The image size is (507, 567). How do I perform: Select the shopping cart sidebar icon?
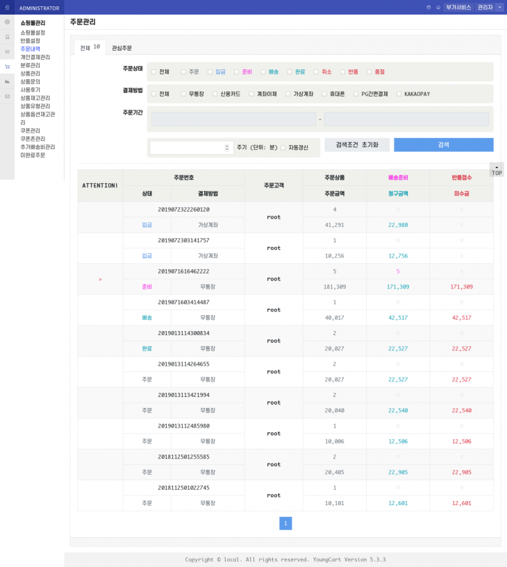click(x=7, y=67)
